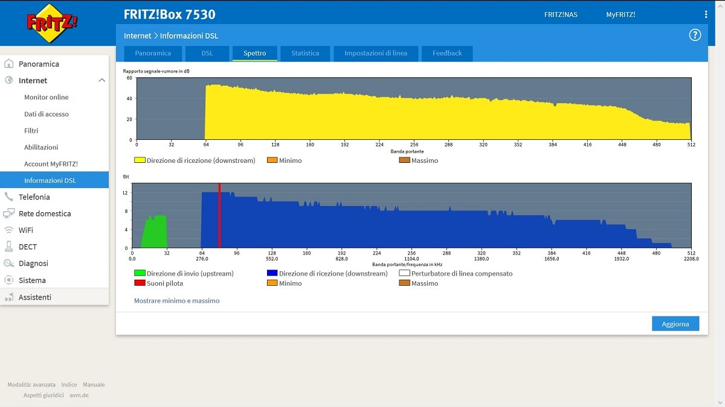Click the FRITZ!Box 7530 title
Viewport: 725px width, 407px height.
pyautogui.click(x=169, y=14)
